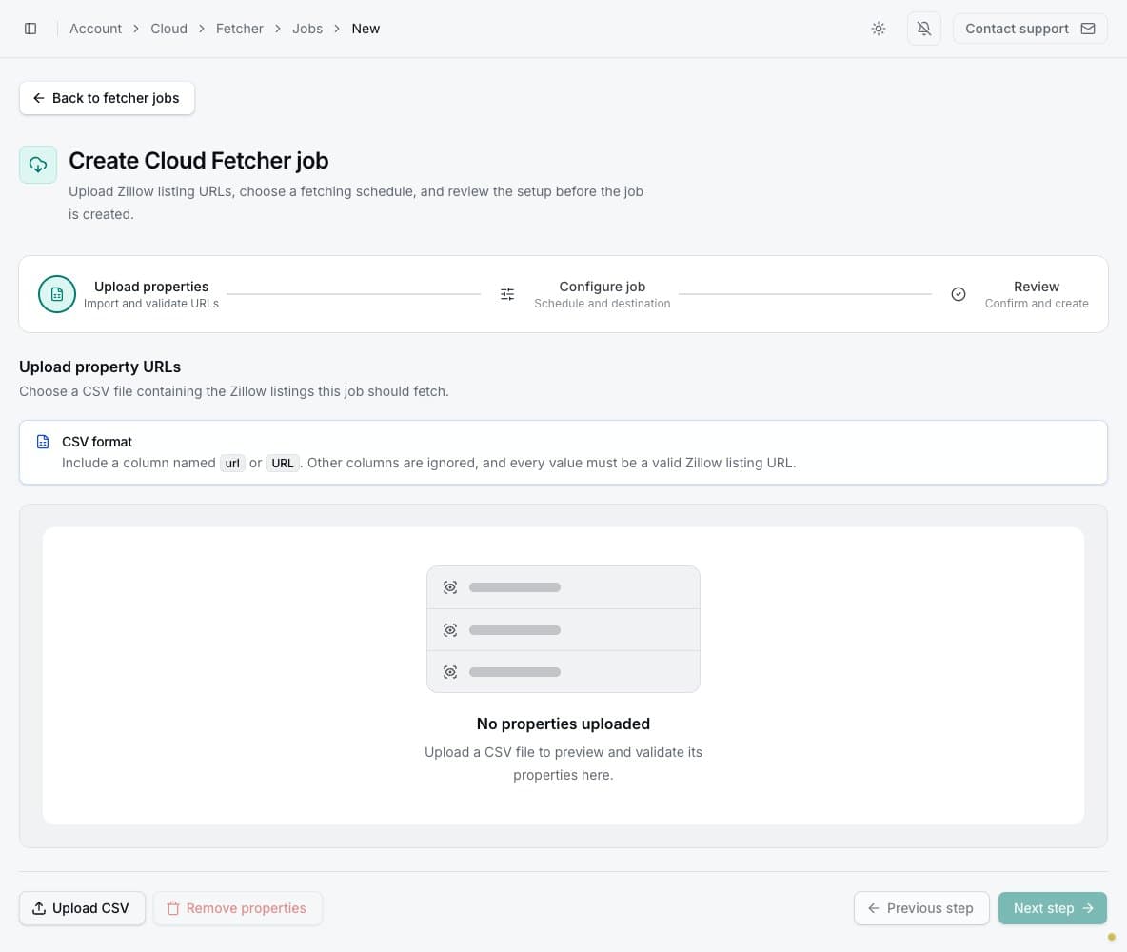This screenshot has width=1127, height=952.
Task: Switch theme with the sun icon
Action: coord(879,29)
